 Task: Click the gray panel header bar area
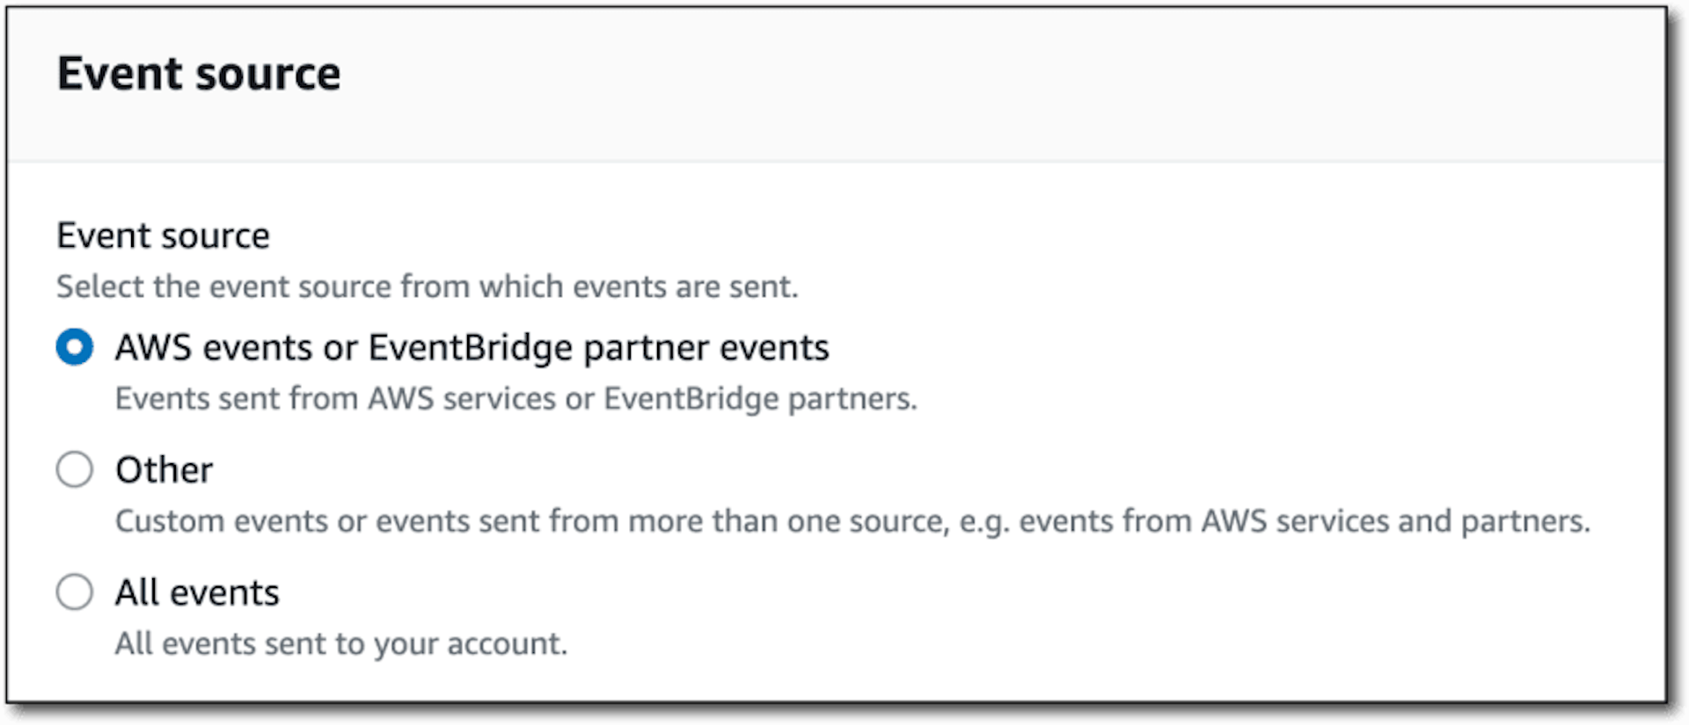[836, 85]
